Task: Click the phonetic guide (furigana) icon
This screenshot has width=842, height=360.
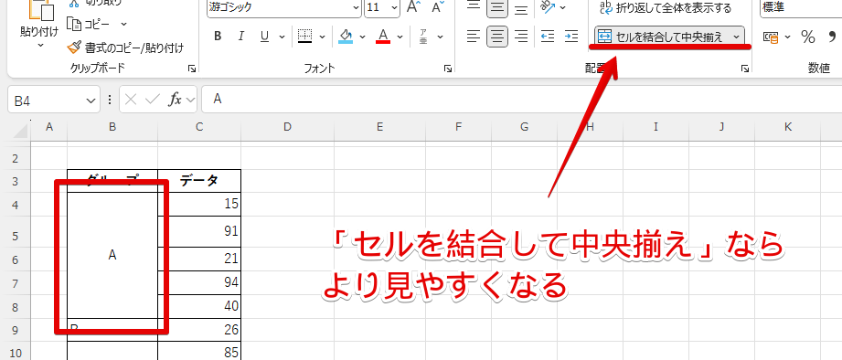Action: (x=423, y=37)
